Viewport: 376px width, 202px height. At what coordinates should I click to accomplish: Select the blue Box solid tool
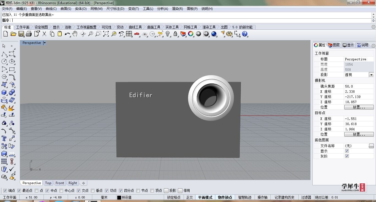[x=4, y=92]
